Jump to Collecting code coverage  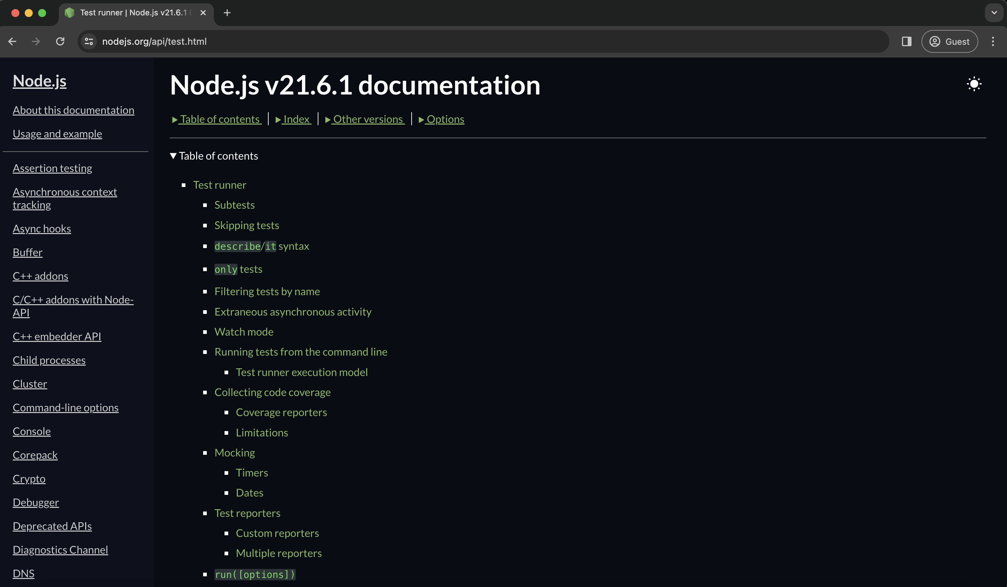273,392
